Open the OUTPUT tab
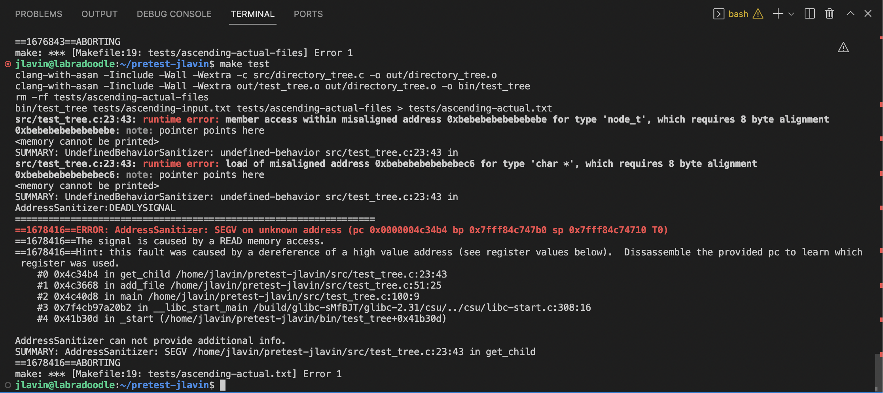This screenshot has width=883, height=393. click(99, 14)
